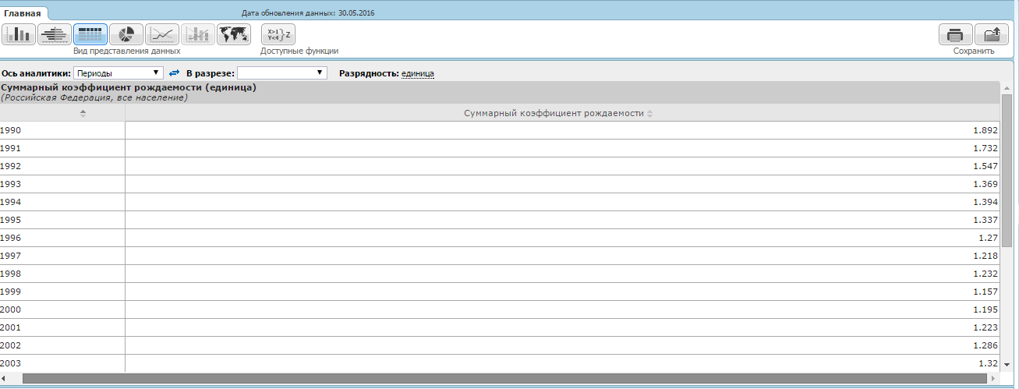
Task: Click the value 1.223
Action: [x=985, y=327]
